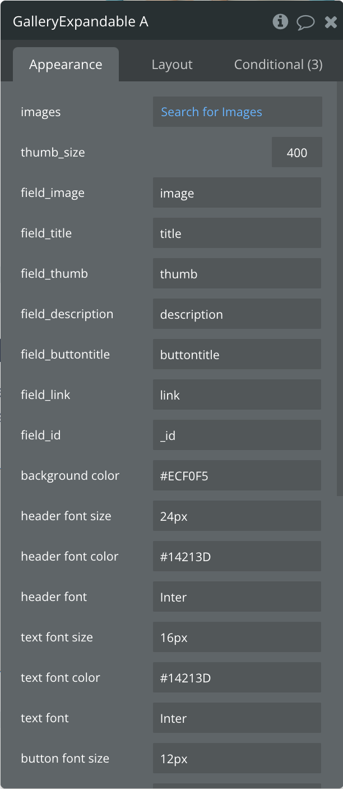Switch to the Appearance tab
This screenshot has height=789, width=343.
coord(66,65)
